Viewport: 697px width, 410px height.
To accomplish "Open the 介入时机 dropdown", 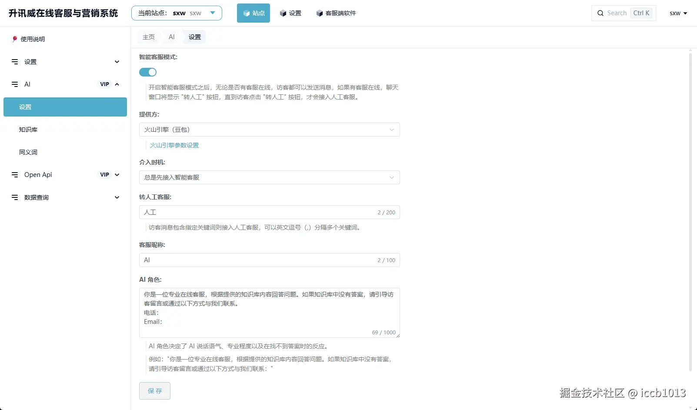I will click(270, 177).
